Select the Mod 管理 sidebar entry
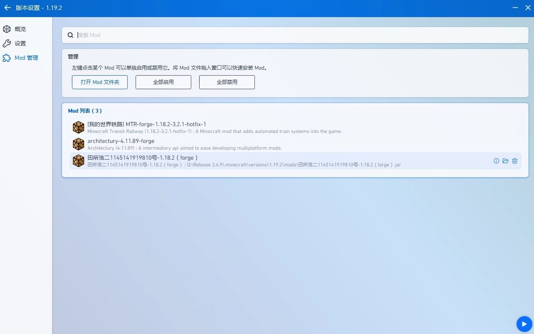Screen dimensions: 534x334 tap(26, 58)
